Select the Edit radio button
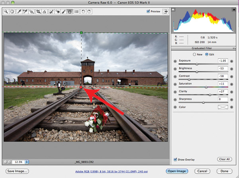Screen dimensions: 239x178 tap(207, 54)
